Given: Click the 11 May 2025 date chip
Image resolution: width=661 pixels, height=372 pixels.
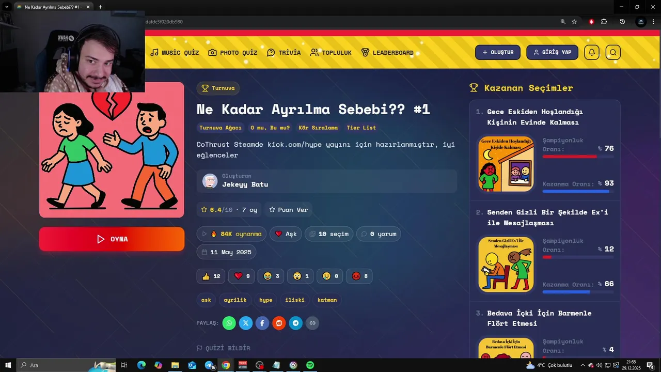Looking at the screenshot, I should coord(226,252).
